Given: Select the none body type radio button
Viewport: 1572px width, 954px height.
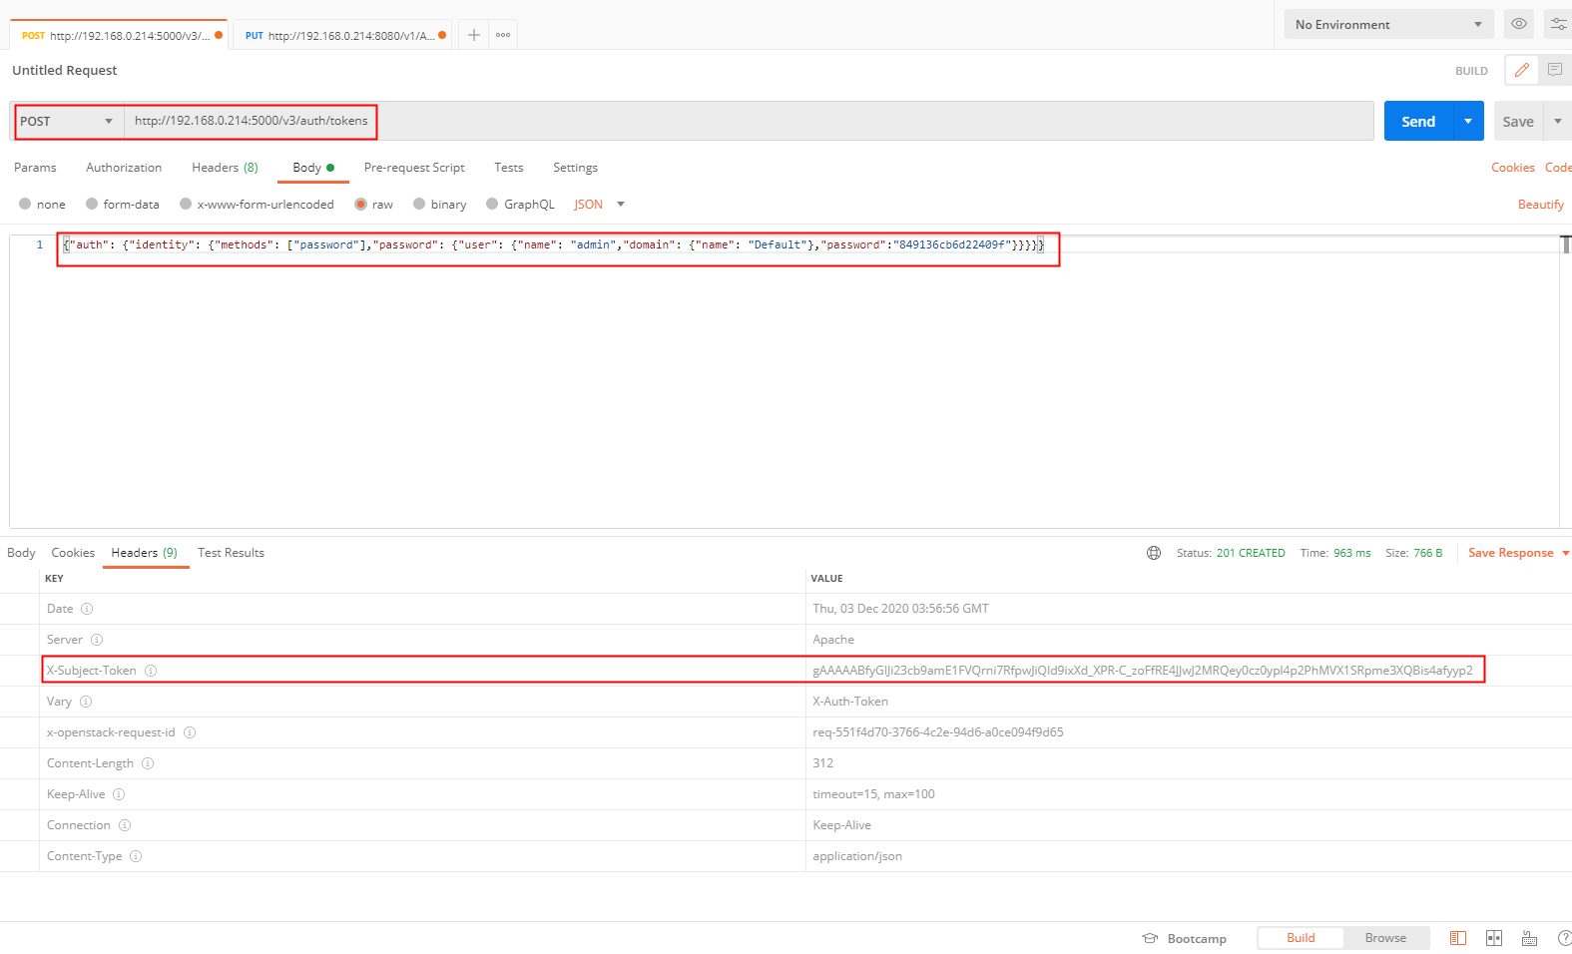Looking at the screenshot, I should (25, 204).
